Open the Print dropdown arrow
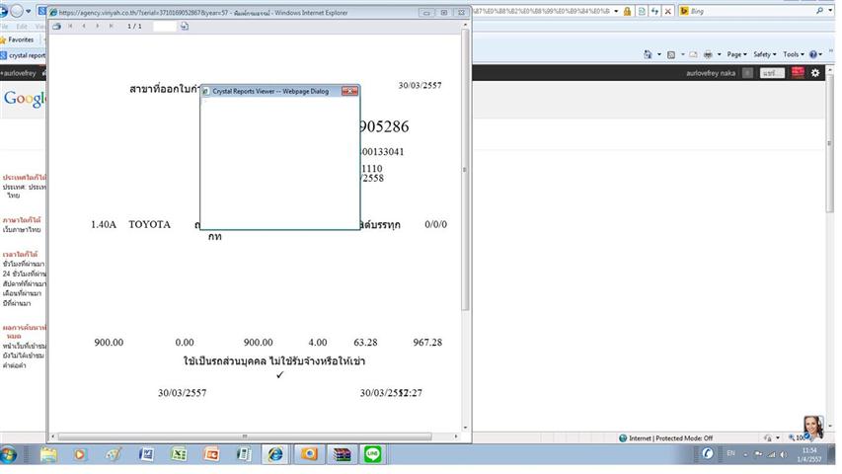Image resolution: width=842 pixels, height=474 pixels. point(720,54)
